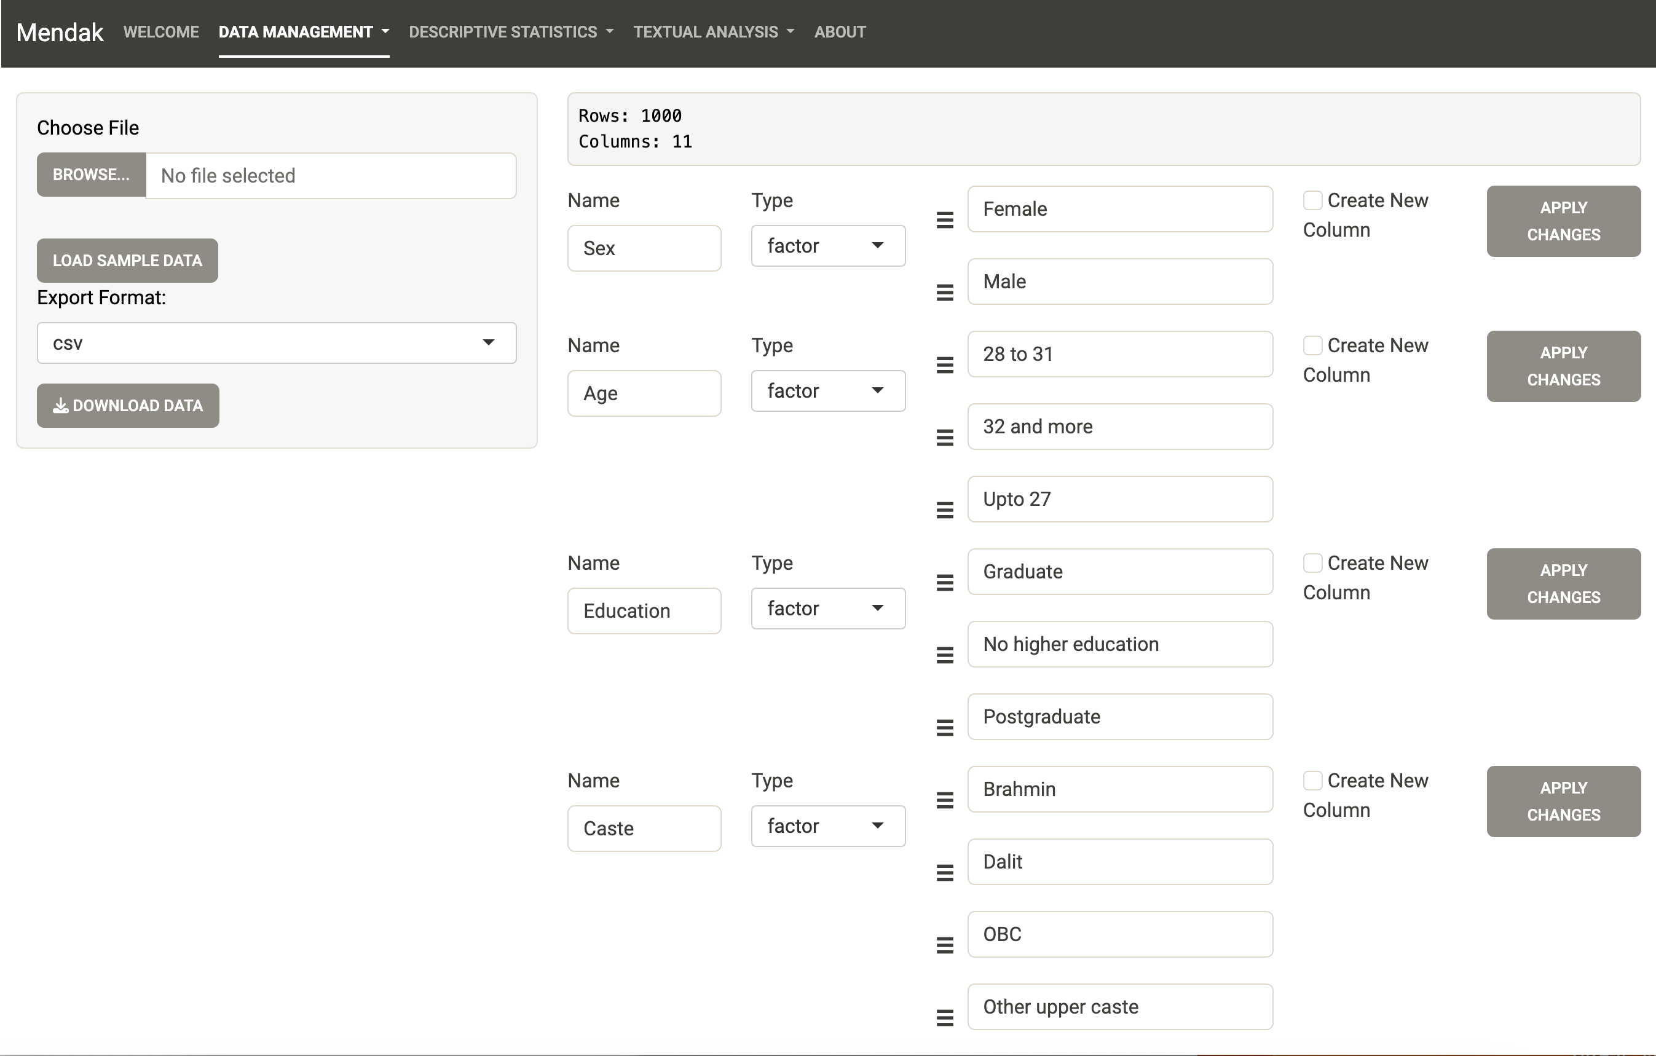1656x1056 pixels.
Task: Edit the Other upper caste field
Action: click(1120, 1006)
